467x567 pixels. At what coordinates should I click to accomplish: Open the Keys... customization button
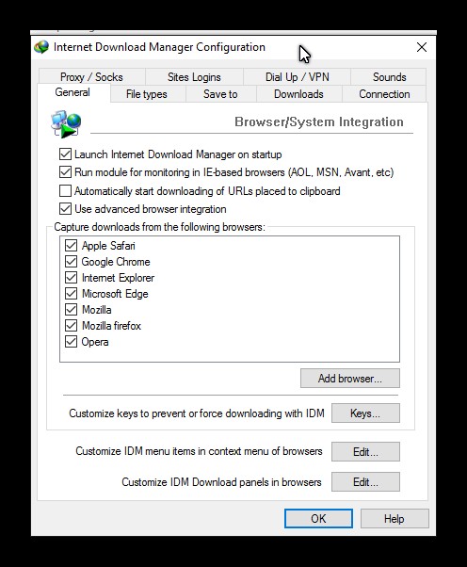tap(365, 413)
